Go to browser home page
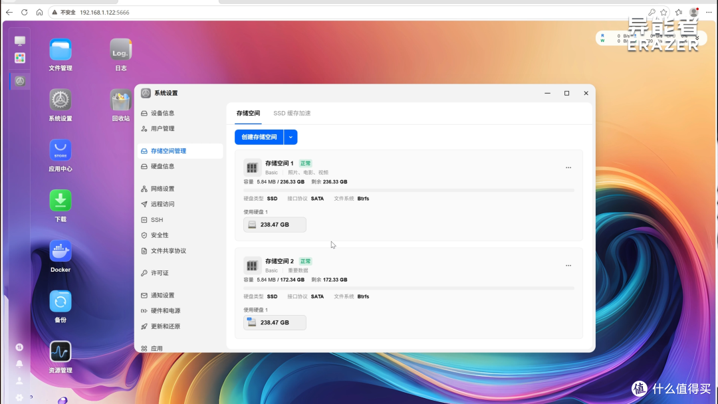Image resolution: width=718 pixels, height=404 pixels. coord(39,13)
